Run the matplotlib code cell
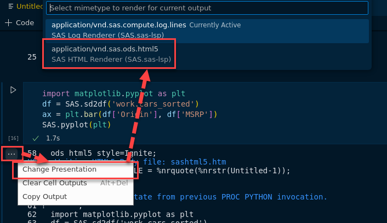The height and width of the screenshot is (223, 387). (14, 90)
